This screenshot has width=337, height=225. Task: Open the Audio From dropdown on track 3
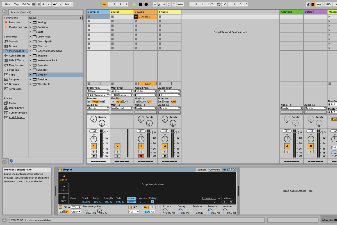point(145,91)
